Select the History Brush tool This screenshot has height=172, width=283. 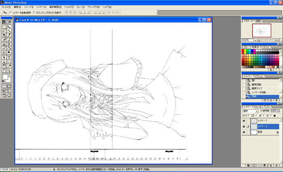[x=9, y=44]
